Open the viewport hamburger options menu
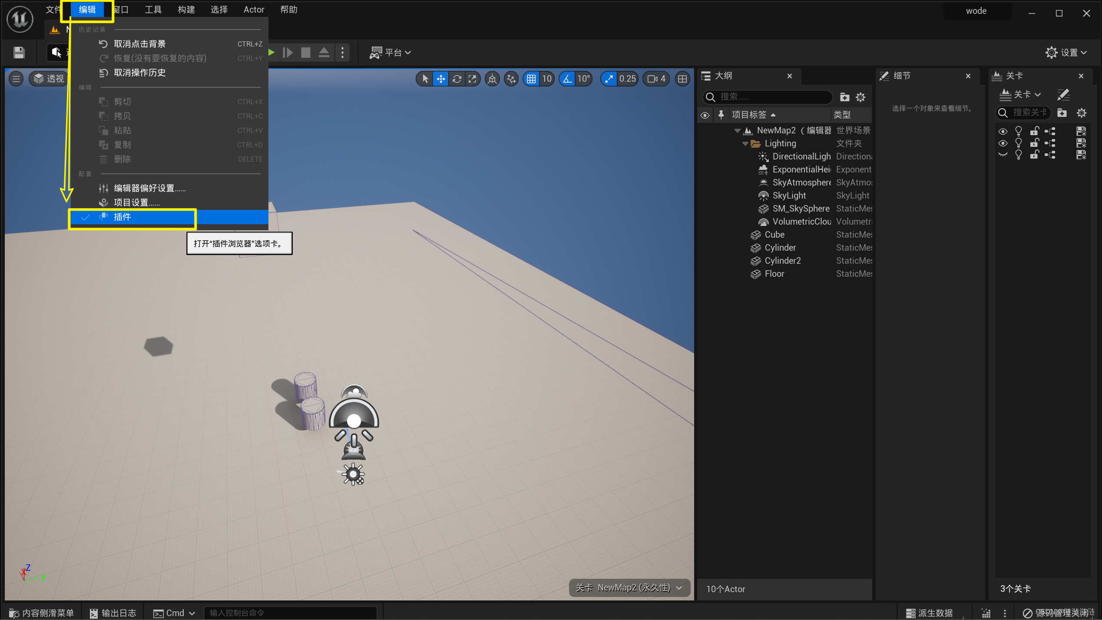The image size is (1102, 620). (16, 79)
